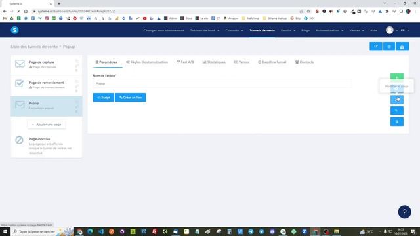Click the open-funnel external link button
This screenshot has height=236, width=420.
(376, 47)
